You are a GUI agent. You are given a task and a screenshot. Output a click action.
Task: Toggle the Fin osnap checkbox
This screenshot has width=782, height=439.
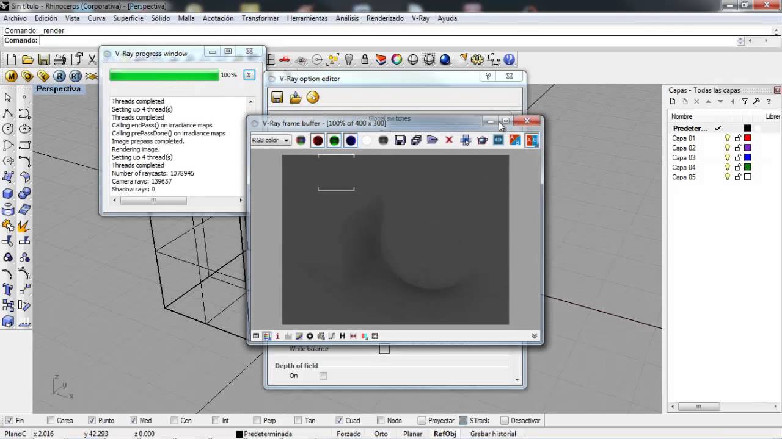coord(9,421)
